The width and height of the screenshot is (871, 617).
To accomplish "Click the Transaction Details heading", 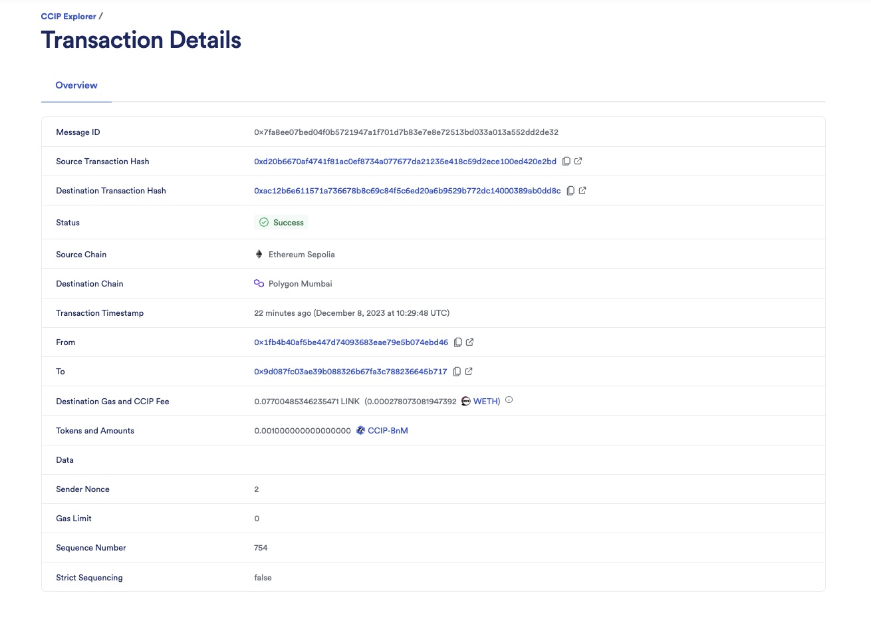I will [x=141, y=40].
